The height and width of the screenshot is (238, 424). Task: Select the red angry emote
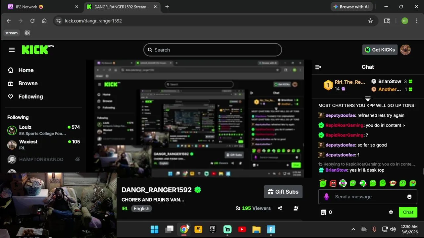click(333, 183)
